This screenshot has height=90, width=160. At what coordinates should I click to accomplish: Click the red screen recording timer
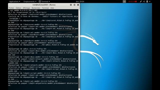click(132, 1)
